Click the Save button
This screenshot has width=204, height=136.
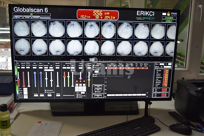pyautogui.click(x=98, y=90)
